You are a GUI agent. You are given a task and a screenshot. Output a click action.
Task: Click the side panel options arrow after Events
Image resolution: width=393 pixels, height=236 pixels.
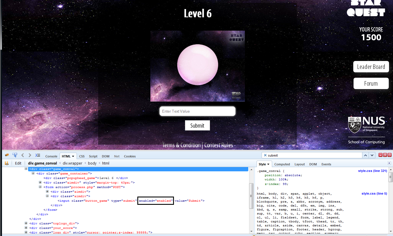[389, 163]
